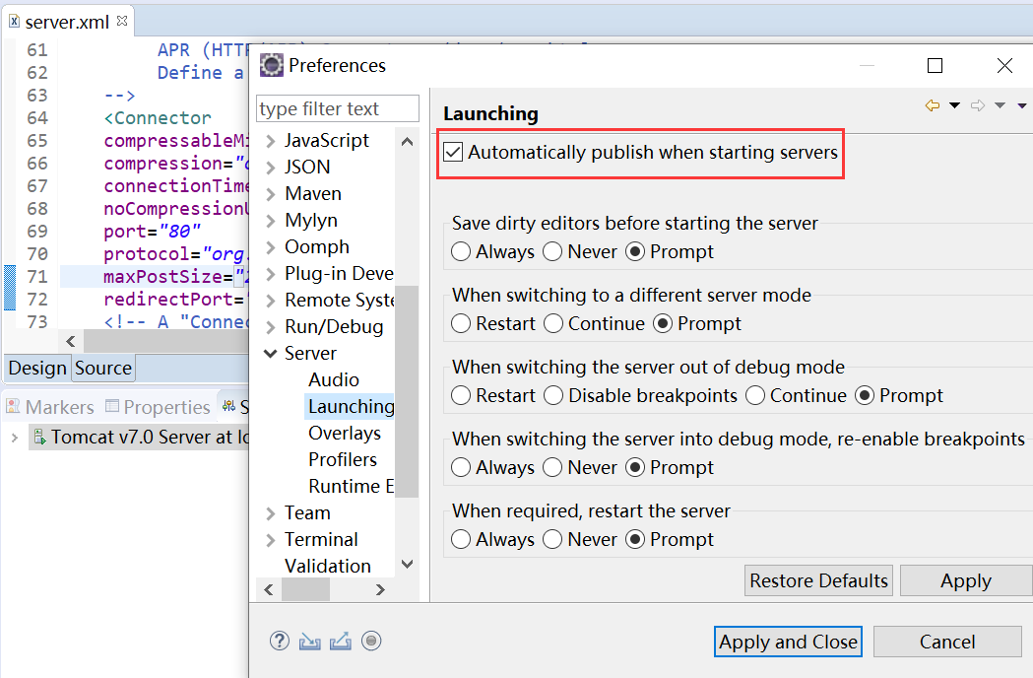This screenshot has width=1033, height=678.
Task: Click the Preferences dialog title icon
Action: pos(271,66)
